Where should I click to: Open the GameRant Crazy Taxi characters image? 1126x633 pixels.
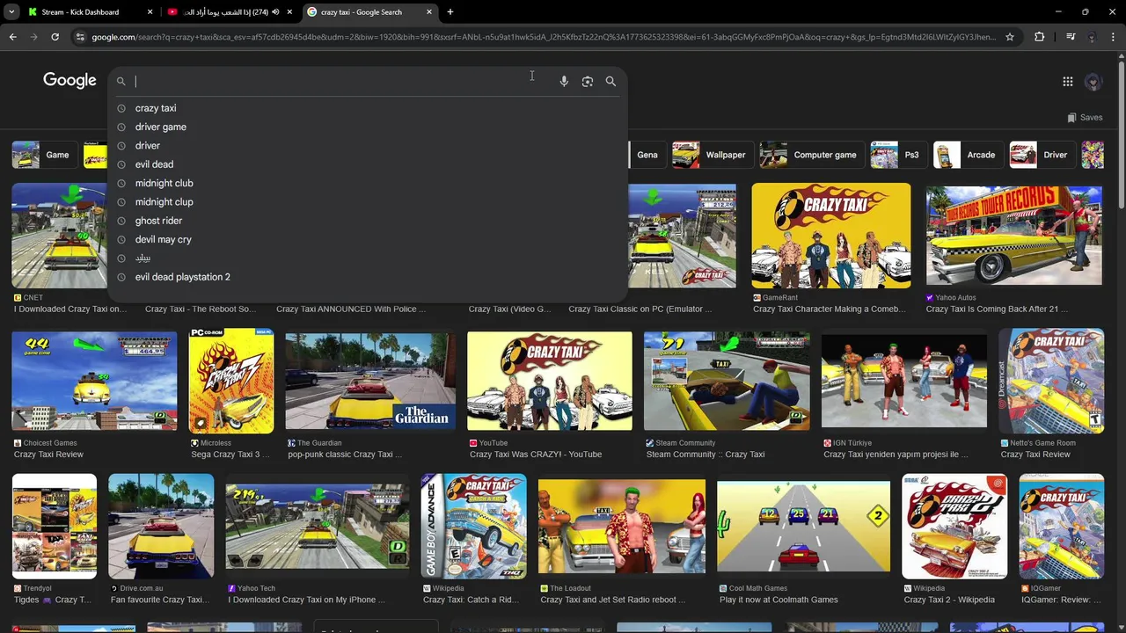tap(831, 236)
